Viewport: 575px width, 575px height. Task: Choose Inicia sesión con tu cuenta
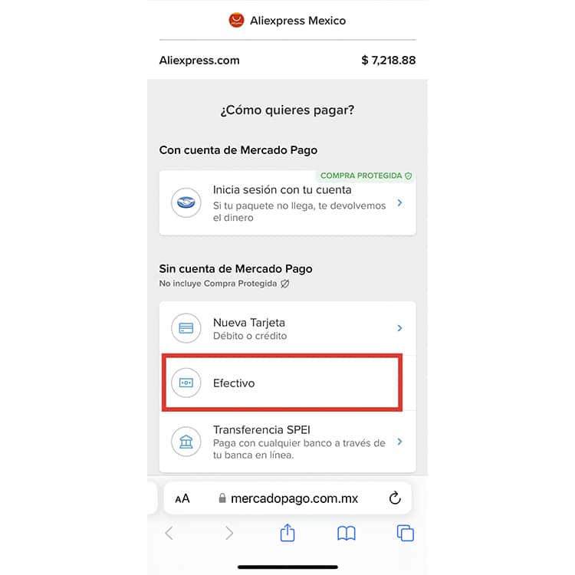pos(287,203)
